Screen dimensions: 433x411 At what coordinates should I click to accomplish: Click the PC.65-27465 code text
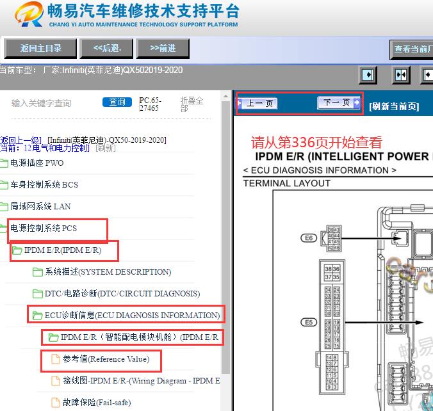pyautogui.click(x=150, y=104)
